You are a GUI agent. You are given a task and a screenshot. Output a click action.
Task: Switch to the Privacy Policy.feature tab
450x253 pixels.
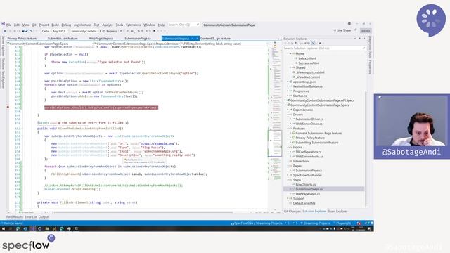(x=22, y=38)
